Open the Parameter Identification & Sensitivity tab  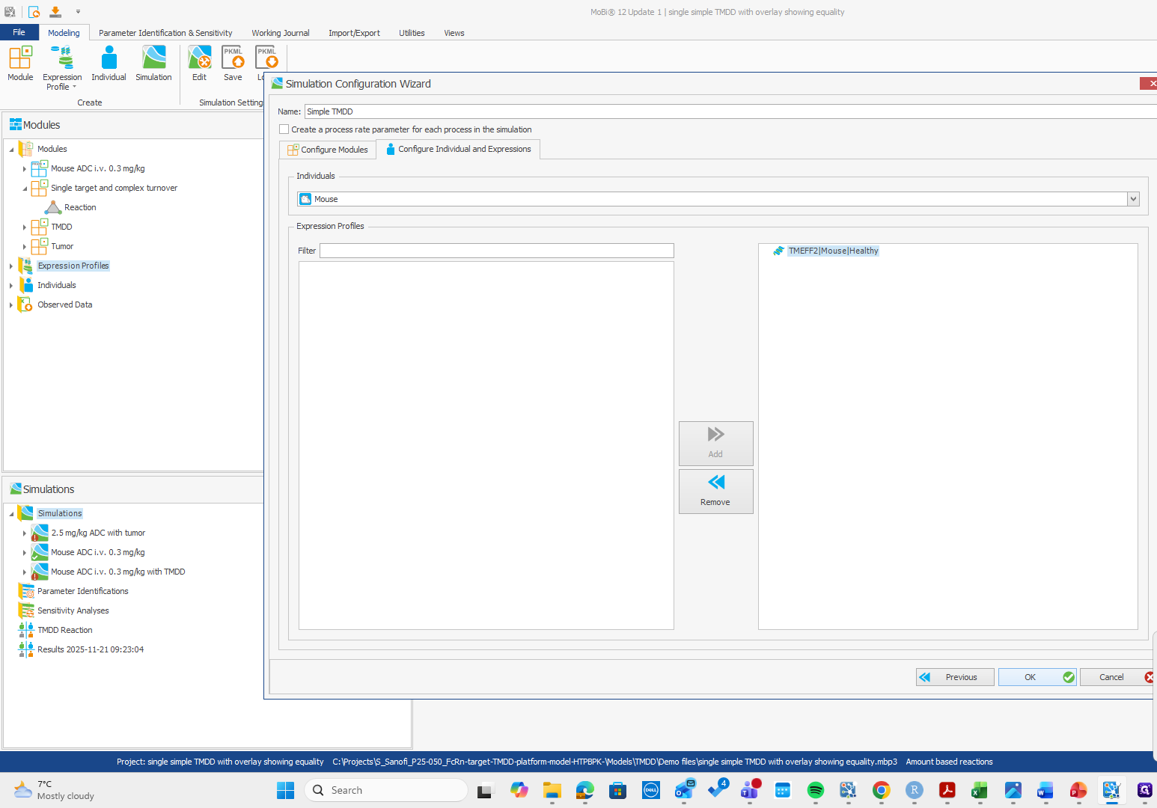pyautogui.click(x=165, y=33)
